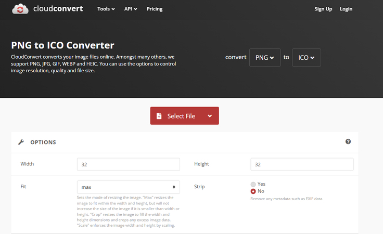Click the wrench icon beside OPTIONS
This screenshot has height=234, width=383.
coord(21,142)
